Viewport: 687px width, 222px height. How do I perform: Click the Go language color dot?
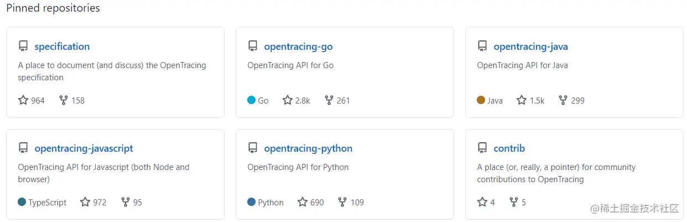tap(252, 100)
